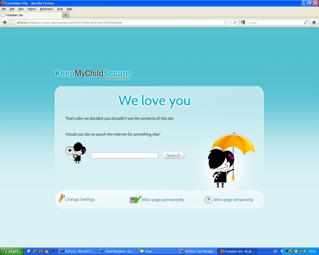Click the wrench icon for Change Settings
Image resolution: width=319 pixels, height=255 pixels.
(61, 198)
